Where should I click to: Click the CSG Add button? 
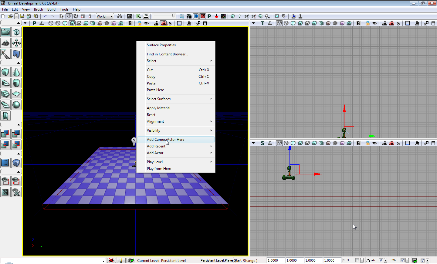pyautogui.click(x=5, y=134)
